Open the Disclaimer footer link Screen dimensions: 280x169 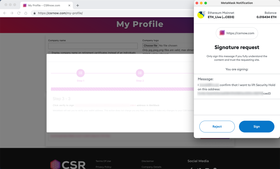(x=148, y=161)
